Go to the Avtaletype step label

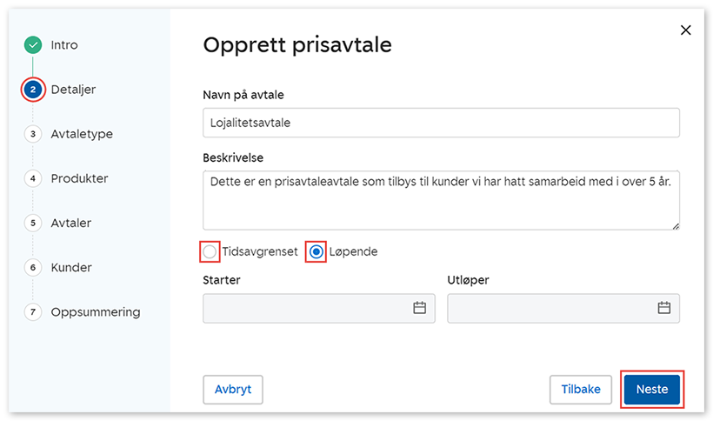click(x=82, y=134)
